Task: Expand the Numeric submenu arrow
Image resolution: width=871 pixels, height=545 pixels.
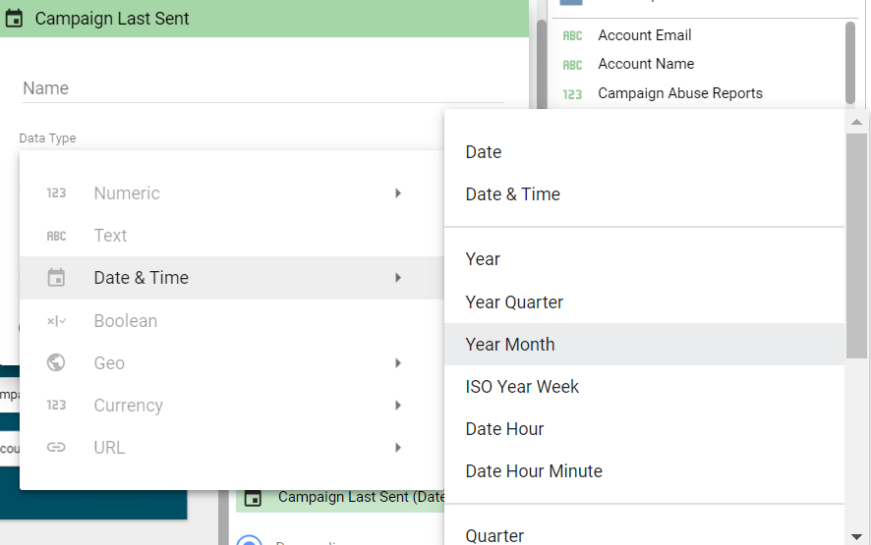Action: tap(398, 193)
